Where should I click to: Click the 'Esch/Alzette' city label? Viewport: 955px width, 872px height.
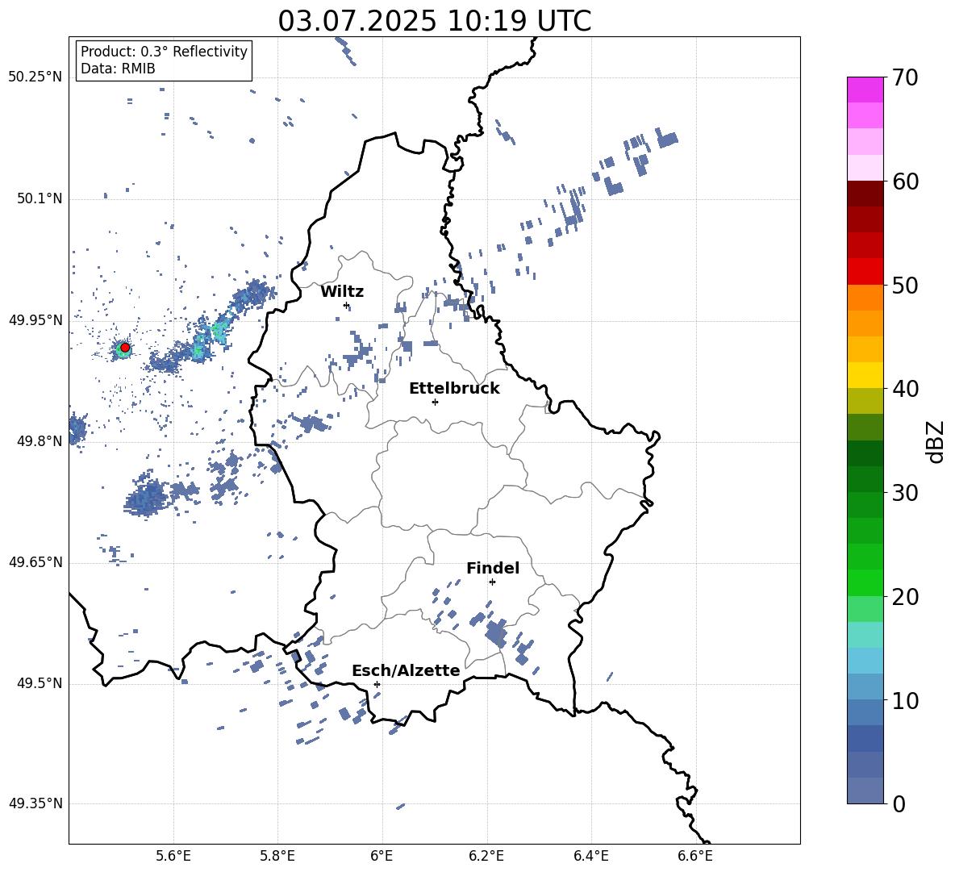406,670
